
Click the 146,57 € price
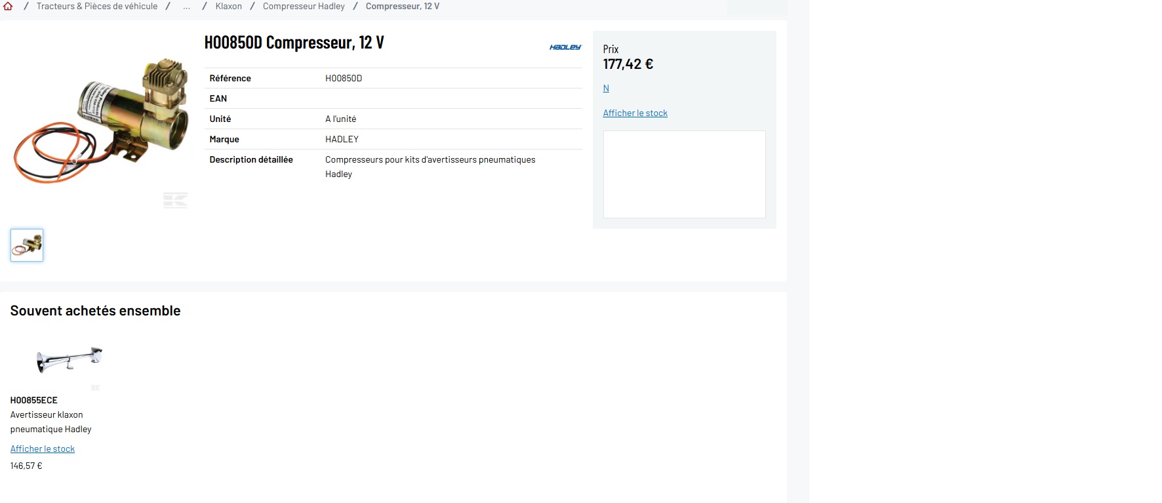(26, 466)
